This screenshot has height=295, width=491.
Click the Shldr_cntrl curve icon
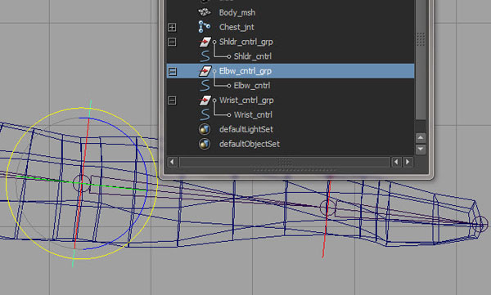coord(205,56)
